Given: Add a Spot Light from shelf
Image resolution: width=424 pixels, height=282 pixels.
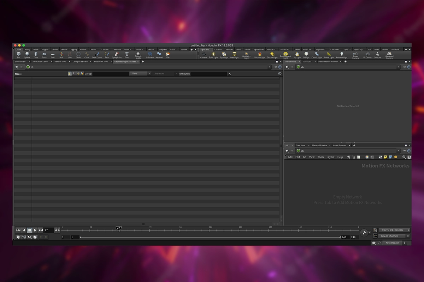Looking at the screenshot, I should 224,55.
